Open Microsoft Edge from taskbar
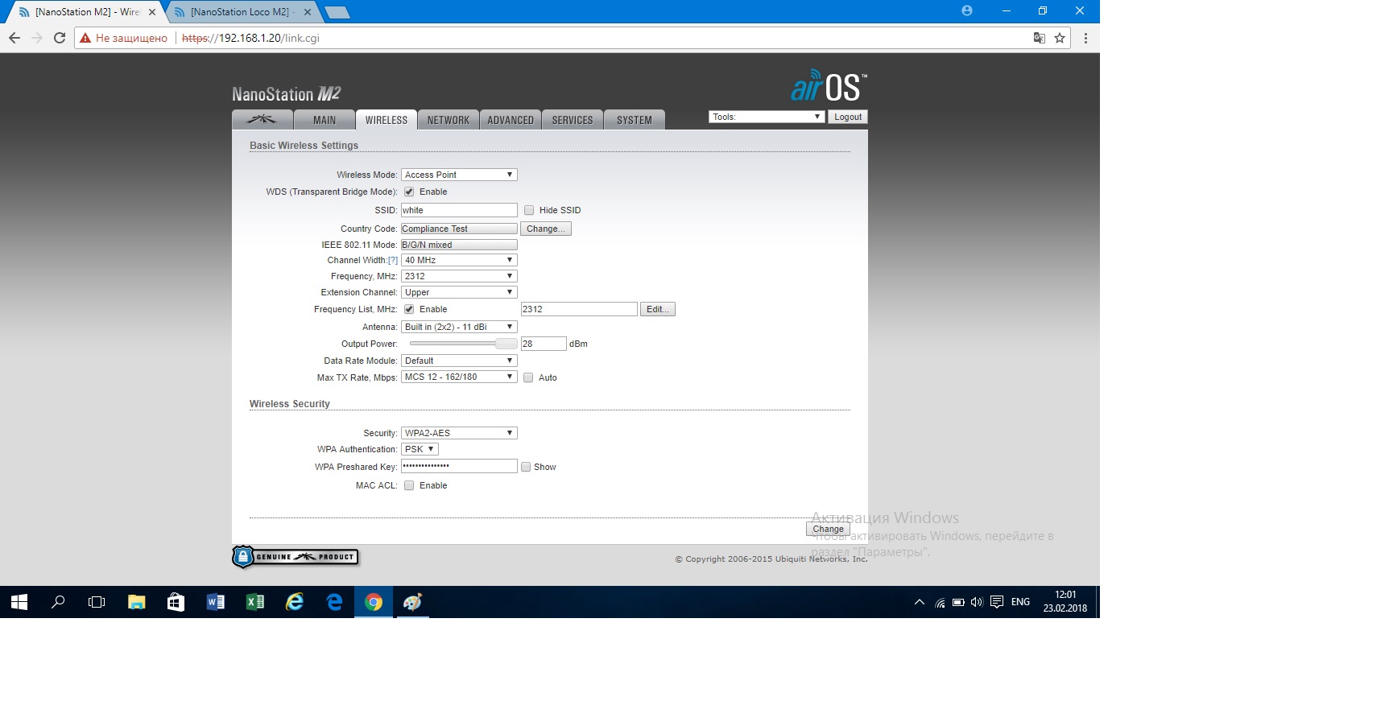1385x705 pixels. tap(334, 602)
